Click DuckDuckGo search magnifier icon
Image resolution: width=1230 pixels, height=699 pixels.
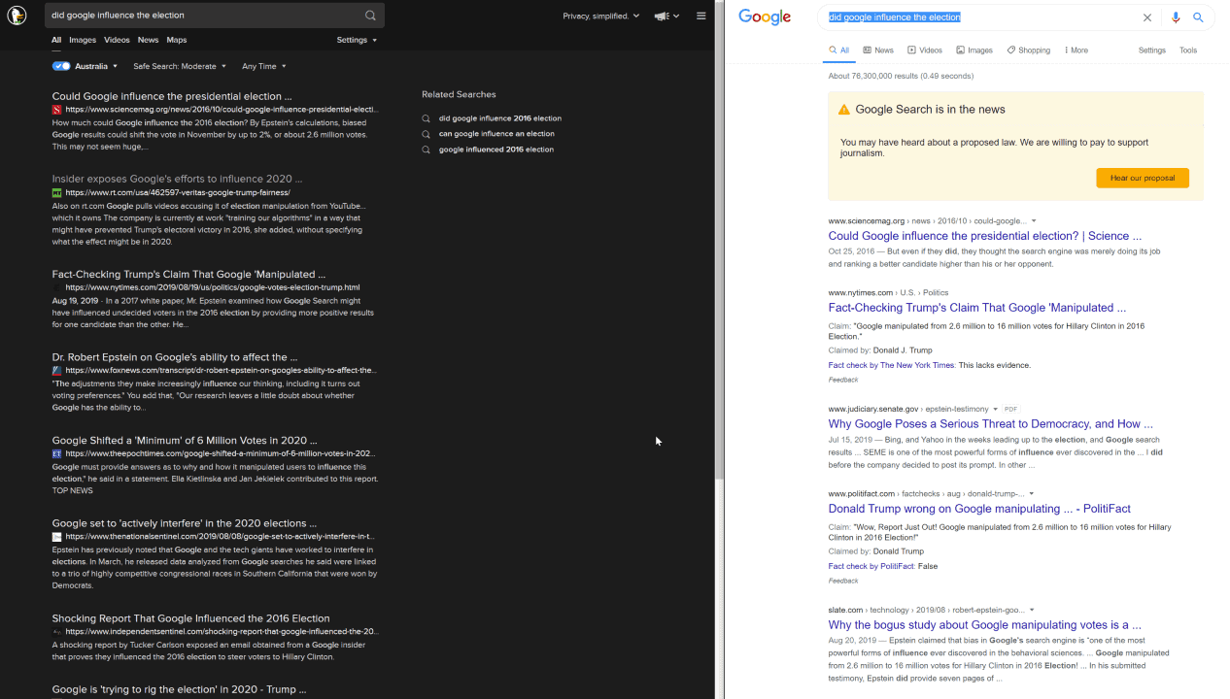tap(370, 16)
